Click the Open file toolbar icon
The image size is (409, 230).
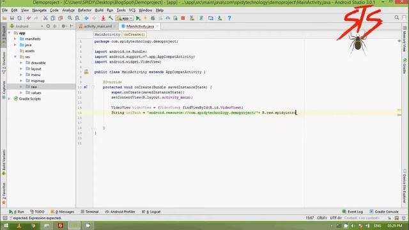pyautogui.click(x=4, y=18)
